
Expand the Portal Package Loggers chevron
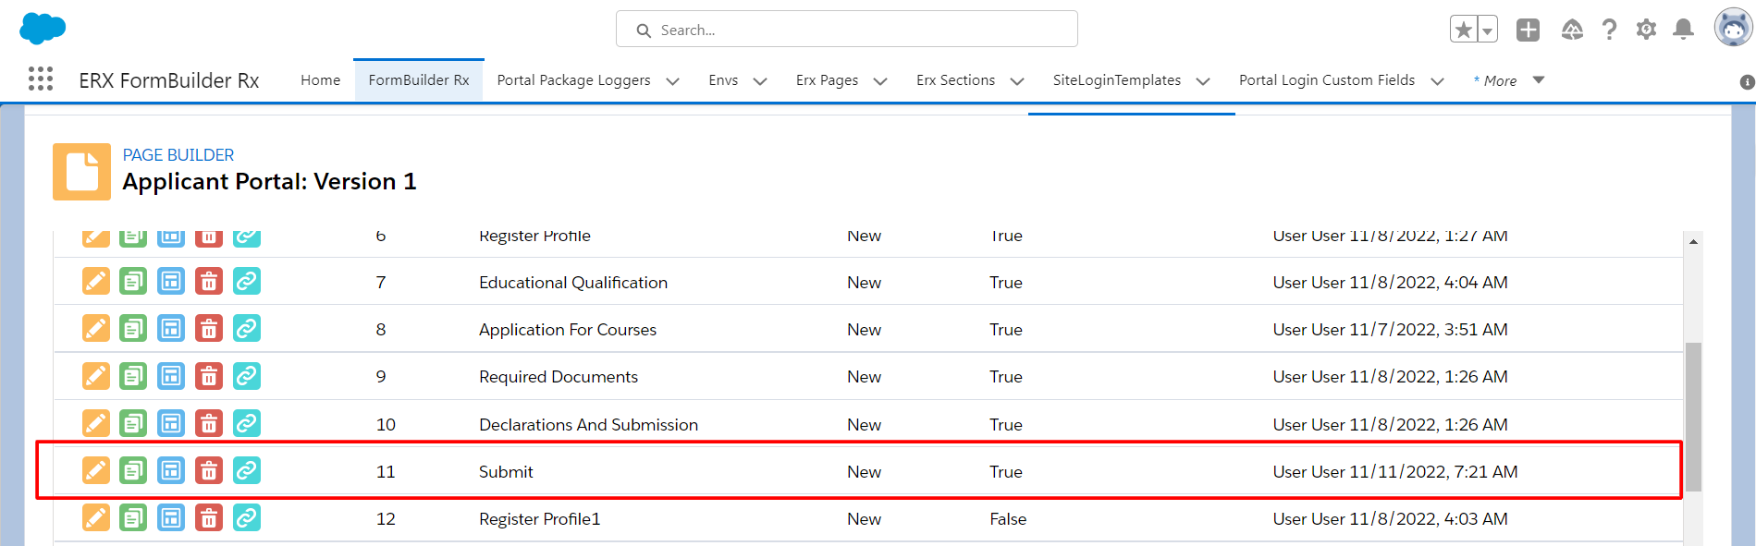(672, 81)
